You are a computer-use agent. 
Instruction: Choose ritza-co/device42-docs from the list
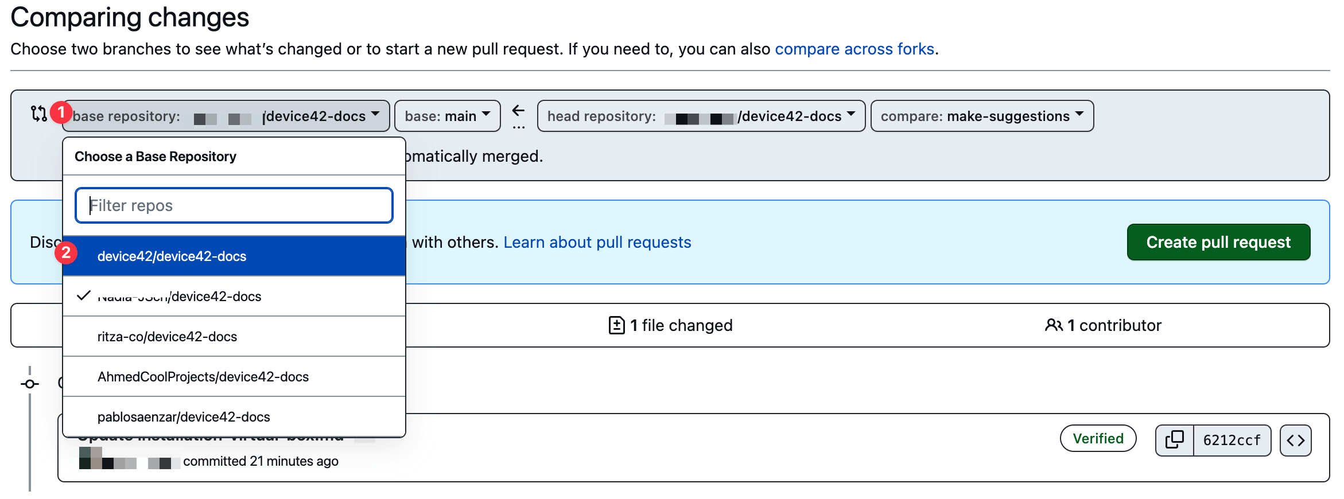pos(167,337)
